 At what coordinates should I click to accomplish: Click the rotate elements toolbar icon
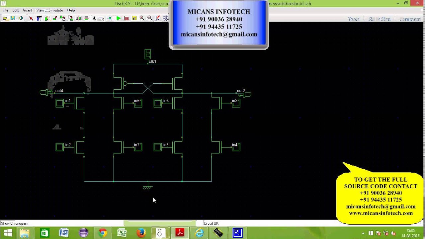click(63, 18)
